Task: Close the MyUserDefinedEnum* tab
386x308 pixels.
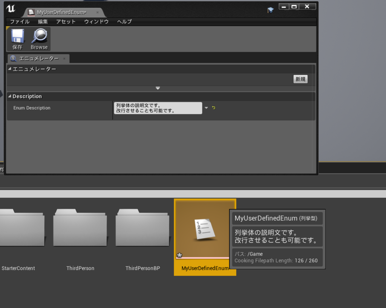Action: tap(98, 12)
